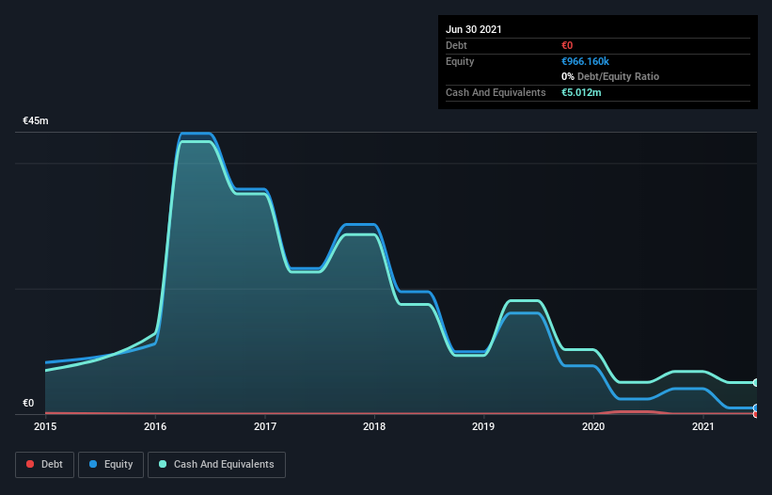This screenshot has width=772, height=495.
Task: Click Cash And Equivalents label in tooltip
Action: (496, 92)
